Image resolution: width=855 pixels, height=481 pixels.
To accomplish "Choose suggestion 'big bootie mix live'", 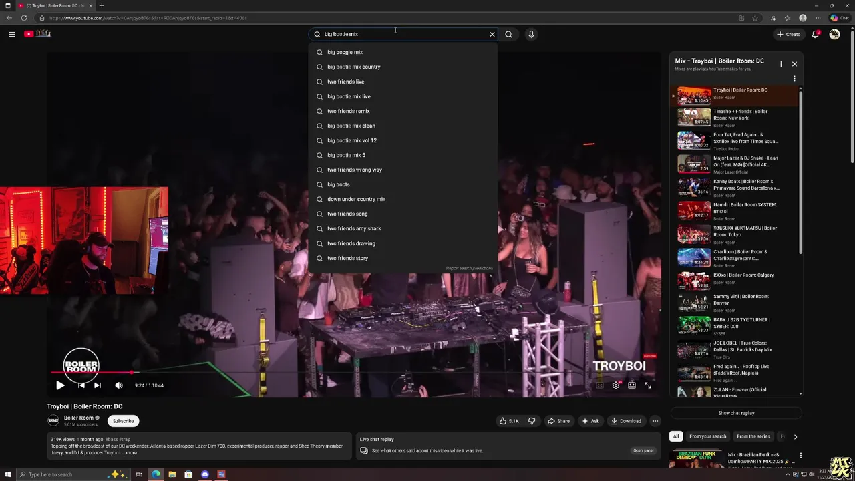I will point(403,96).
